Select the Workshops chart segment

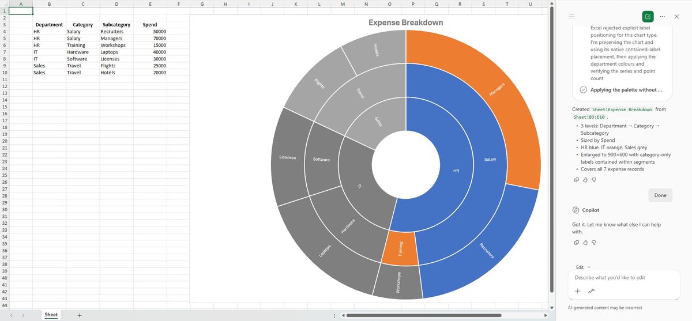point(398,282)
